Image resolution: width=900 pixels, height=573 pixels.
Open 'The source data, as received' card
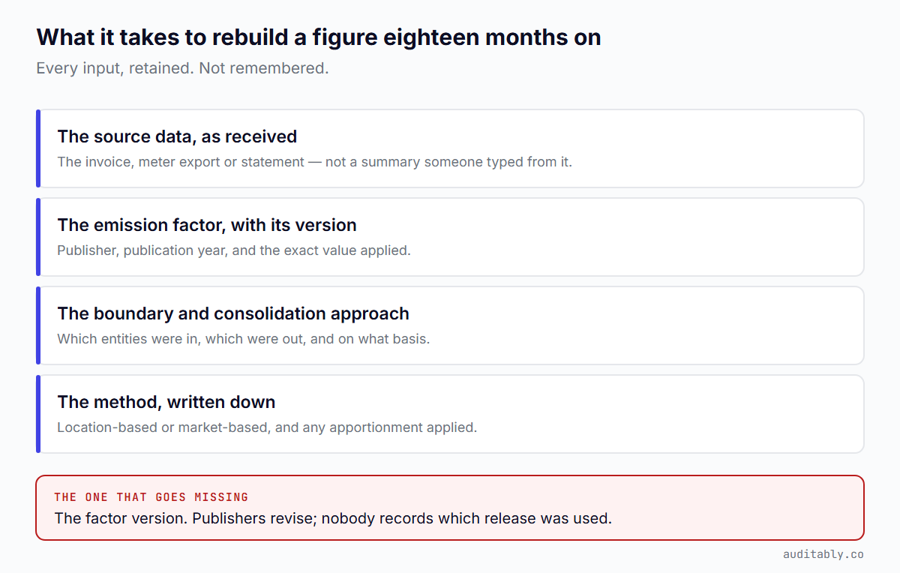coord(450,148)
